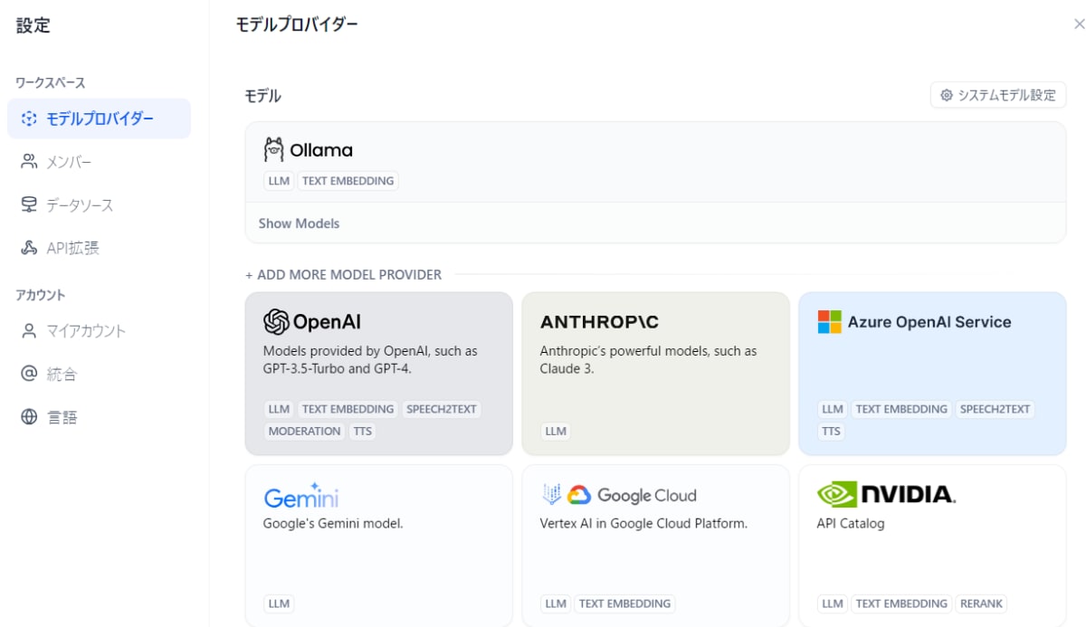Click the language globe icon

(29, 417)
